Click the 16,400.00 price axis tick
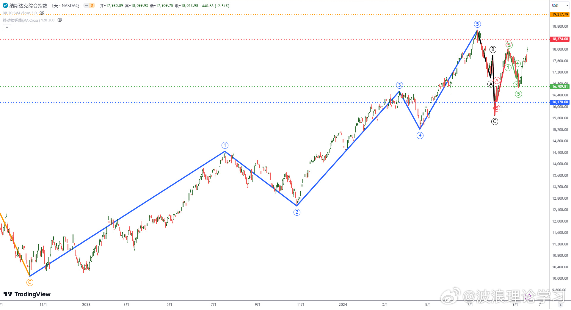The height and width of the screenshot is (310, 571). pos(560,95)
